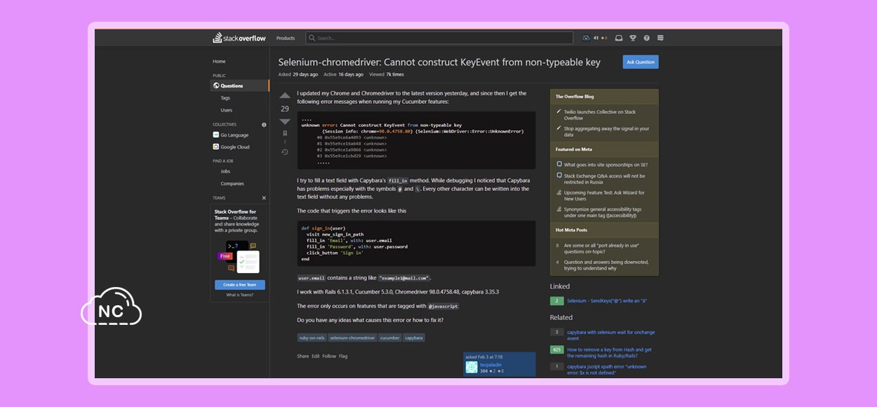Screen dimensions: 877x407
Task: Click the Collectives info icon
Action: pos(264,124)
